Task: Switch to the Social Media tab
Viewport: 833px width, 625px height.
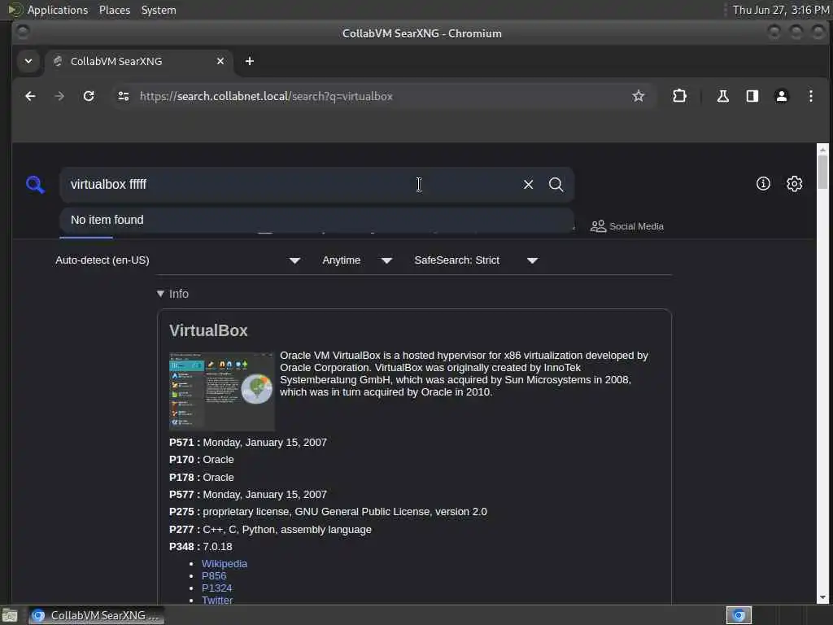Action: (x=627, y=226)
